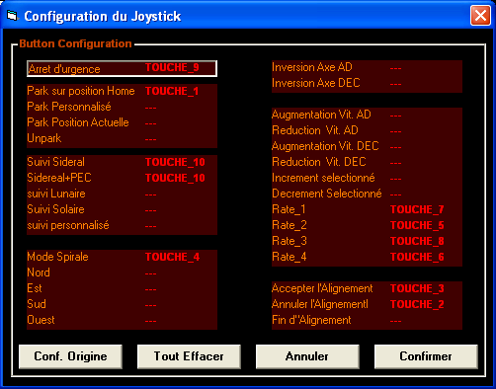Viewport: 496px width, 389px height.
Task: Pick the Suivi Sideral tracking entry
Action: pos(122,162)
